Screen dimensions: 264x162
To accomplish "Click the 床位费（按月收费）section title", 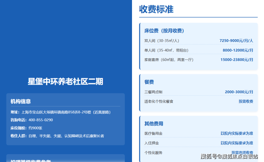I will pos(164,31).
